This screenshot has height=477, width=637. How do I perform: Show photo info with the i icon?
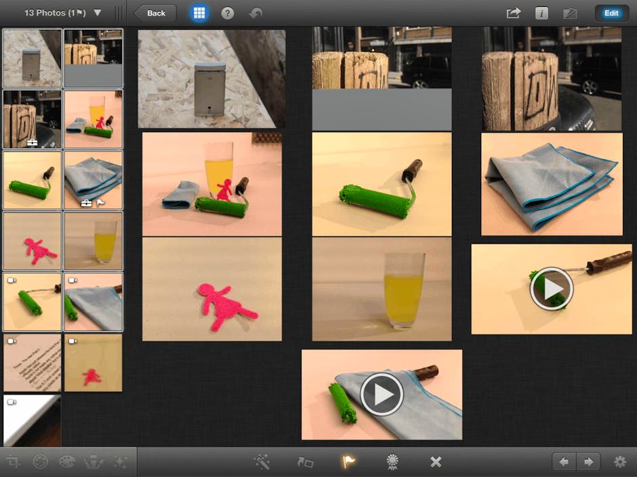541,13
